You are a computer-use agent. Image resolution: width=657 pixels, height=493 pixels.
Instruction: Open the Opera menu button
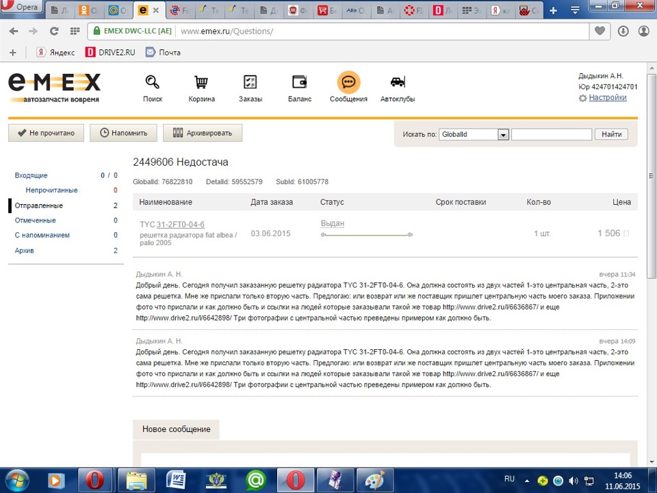(x=21, y=6)
